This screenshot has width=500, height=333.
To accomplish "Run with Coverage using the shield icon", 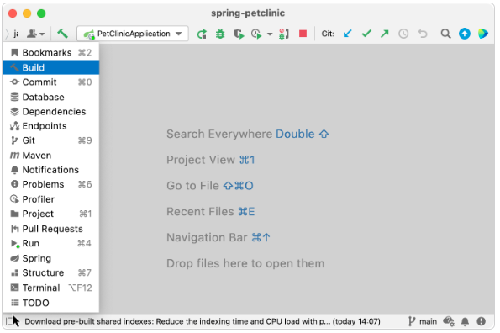I will [x=239, y=34].
